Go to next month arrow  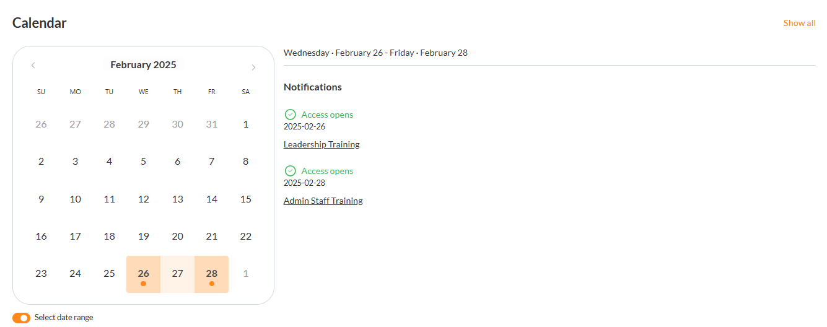pos(253,68)
